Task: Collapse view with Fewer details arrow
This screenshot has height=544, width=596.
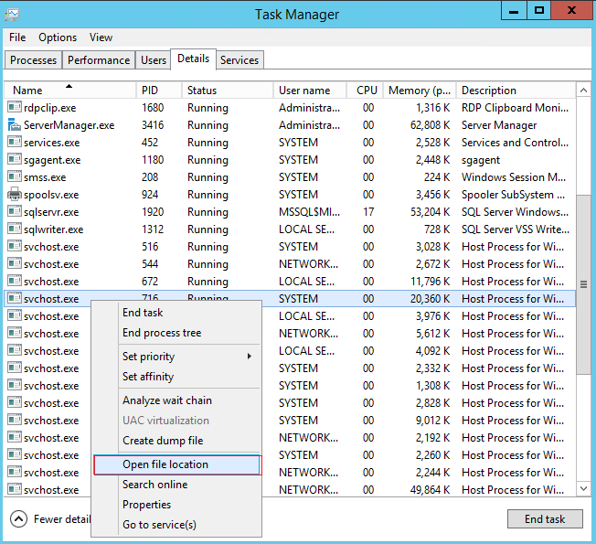Action: pyautogui.click(x=18, y=519)
